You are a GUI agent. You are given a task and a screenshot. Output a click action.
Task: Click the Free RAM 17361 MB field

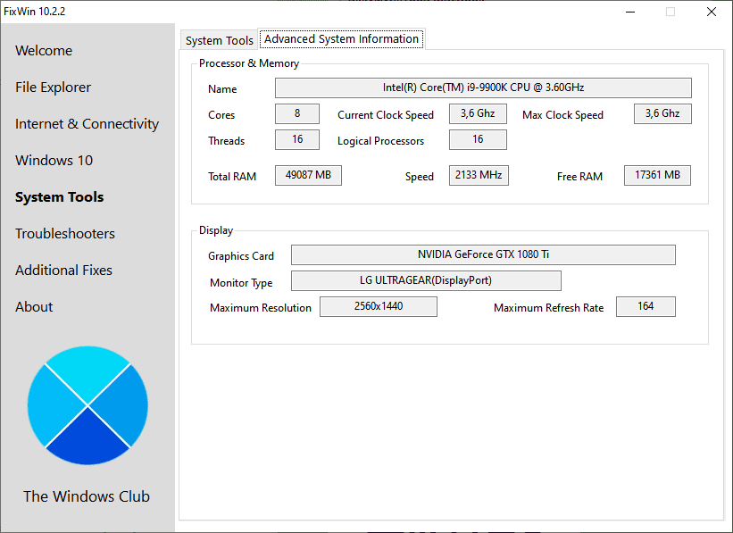tap(657, 175)
